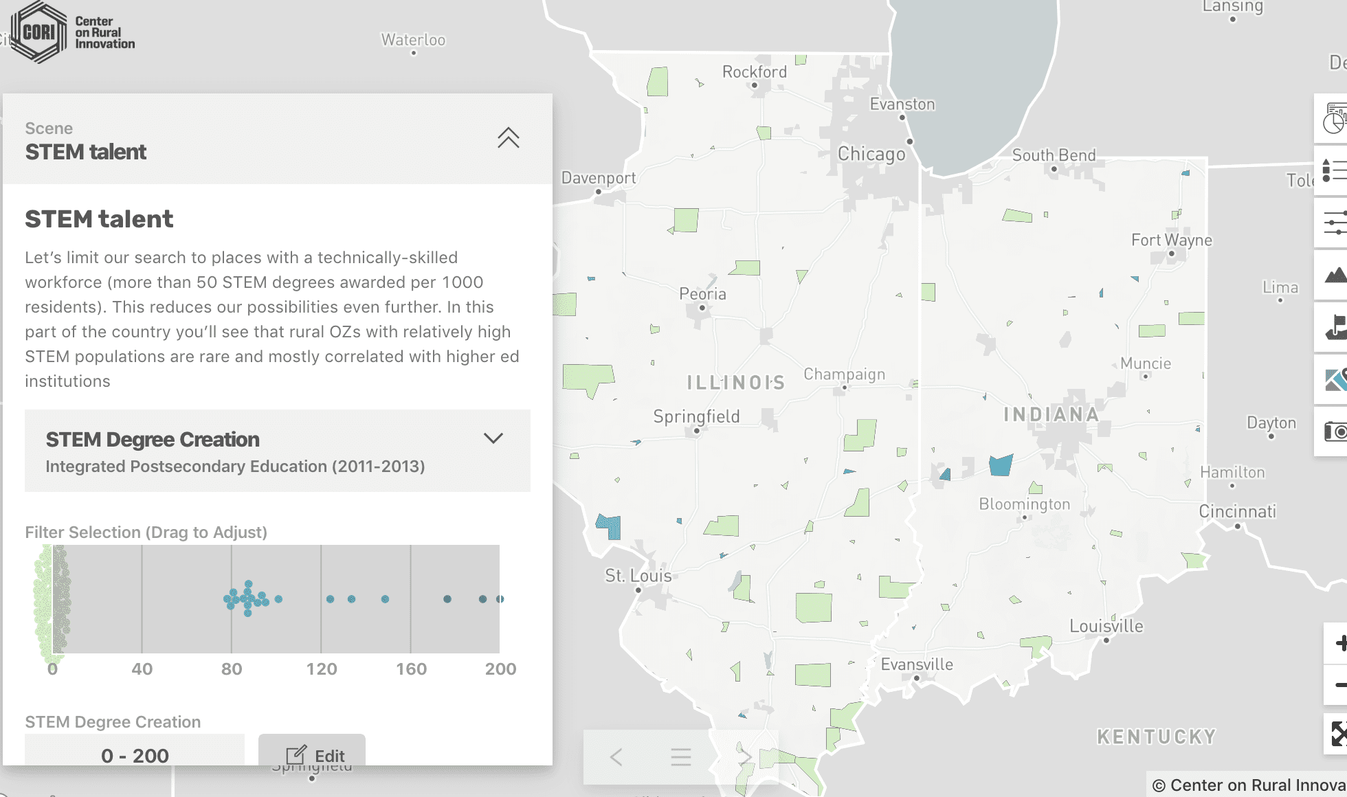
Task: Click the 'STEM talent' heading in panel body
Action: pyautogui.click(x=99, y=219)
